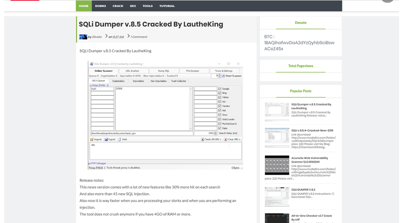Switch to the URL Analizer tab
The image size is (405, 223).
coord(132,71)
